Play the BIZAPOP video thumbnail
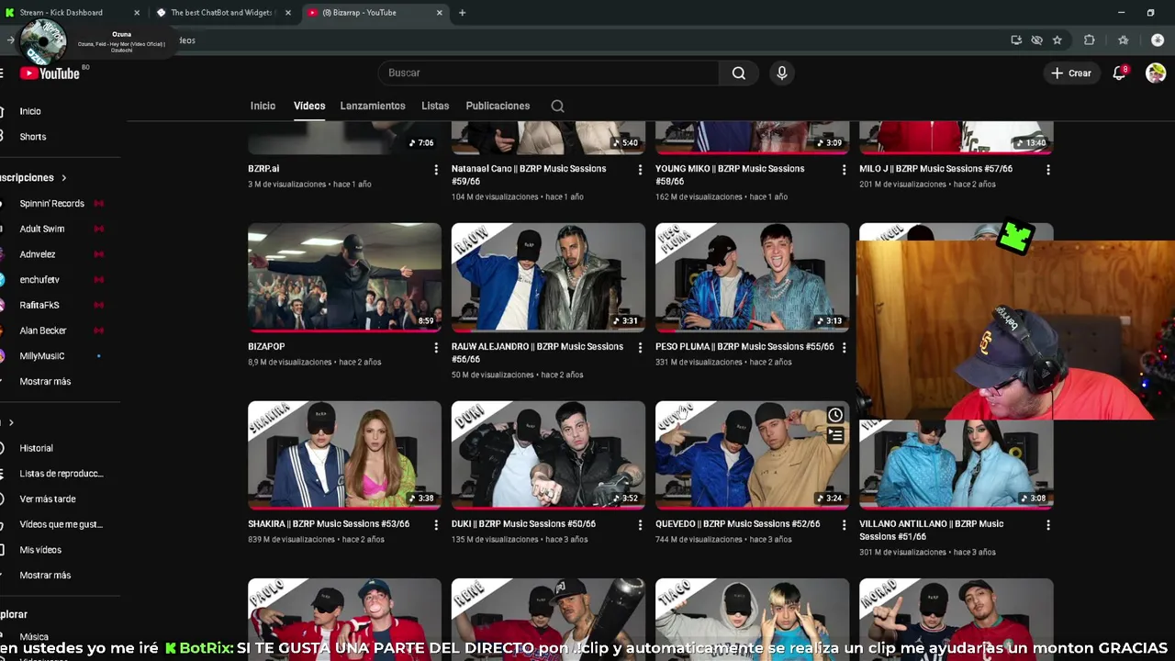The image size is (1175, 661). point(344,277)
